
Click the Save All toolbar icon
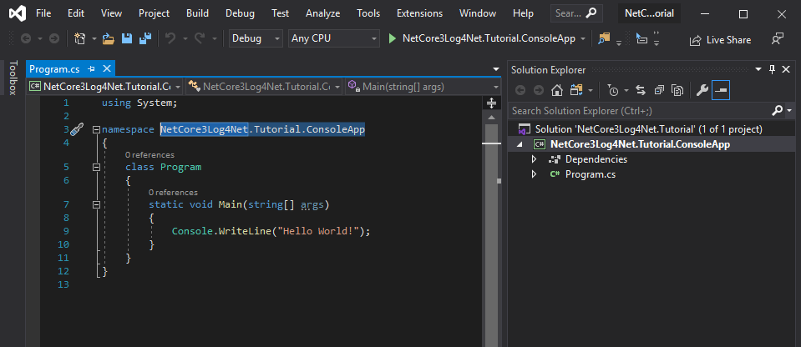145,38
